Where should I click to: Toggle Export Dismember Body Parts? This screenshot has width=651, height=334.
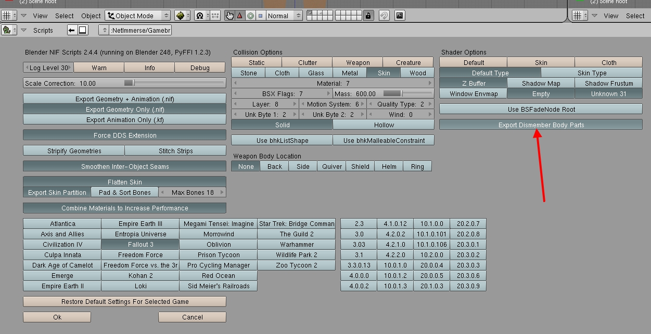[x=541, y=125]
